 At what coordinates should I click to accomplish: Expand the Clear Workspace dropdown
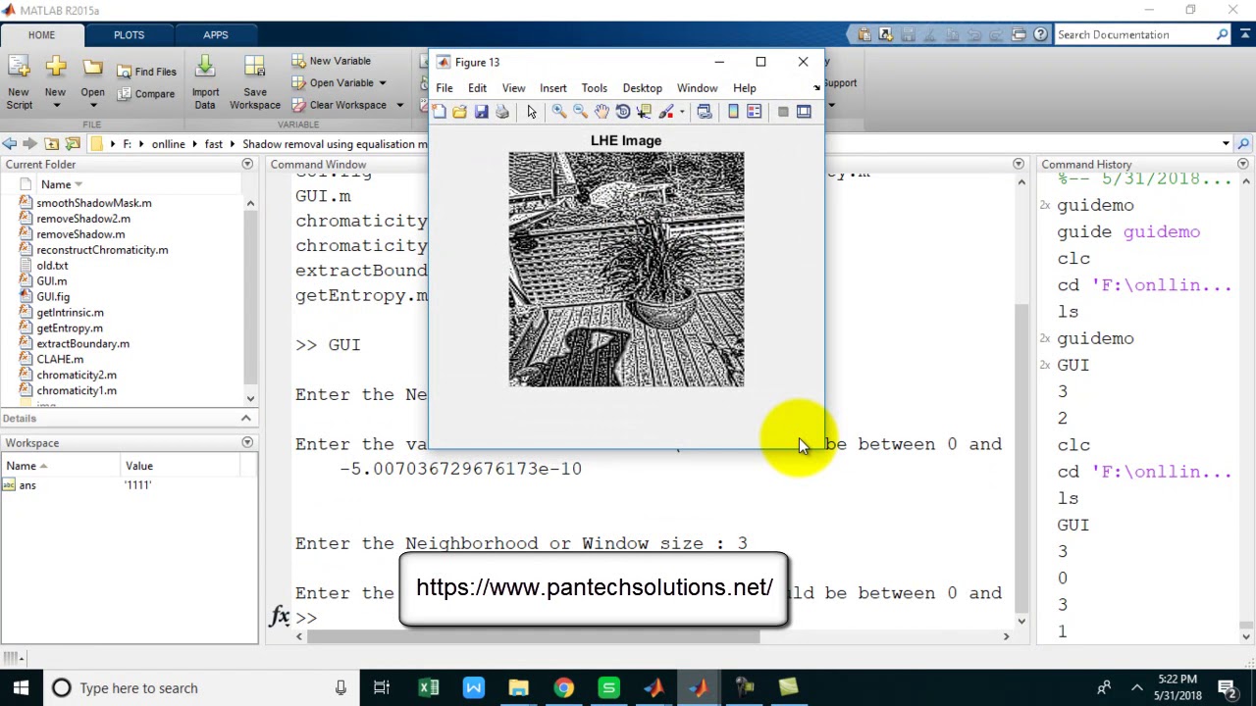click(399, 105)
